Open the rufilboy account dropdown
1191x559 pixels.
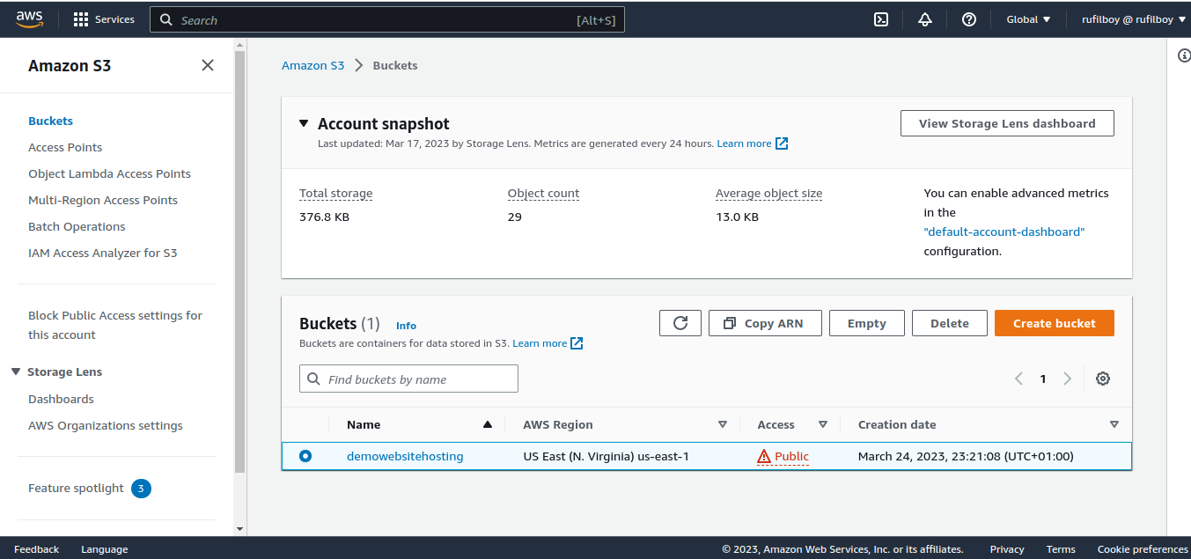click(1134, 19)
